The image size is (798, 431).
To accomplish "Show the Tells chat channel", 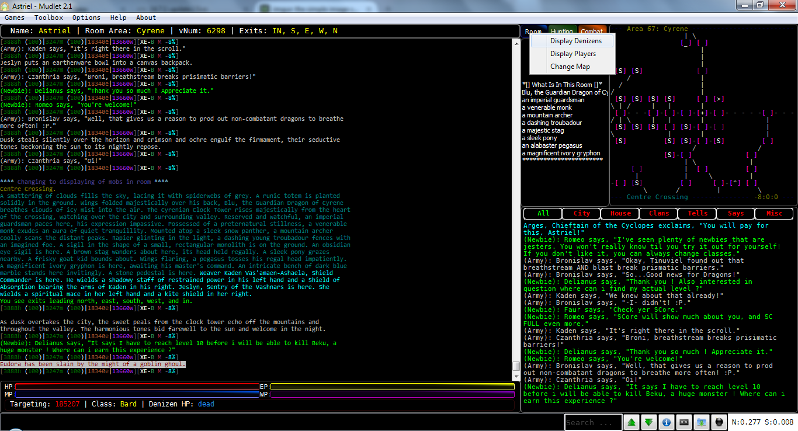I will [698, 214].
